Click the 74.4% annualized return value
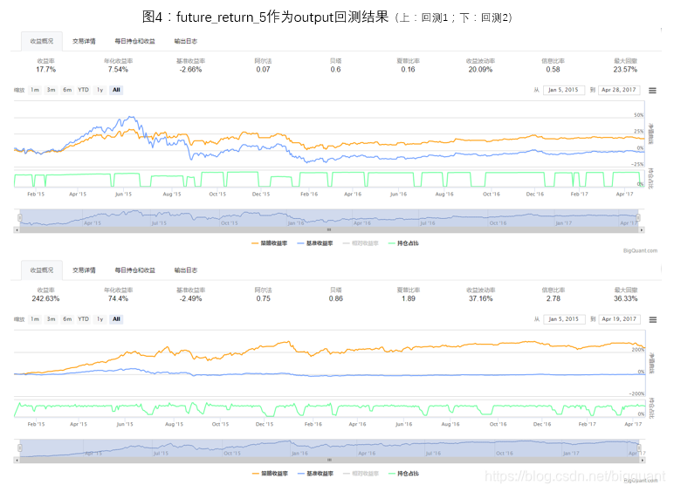This screenshot has width=674, height=492. pos(118,299)
